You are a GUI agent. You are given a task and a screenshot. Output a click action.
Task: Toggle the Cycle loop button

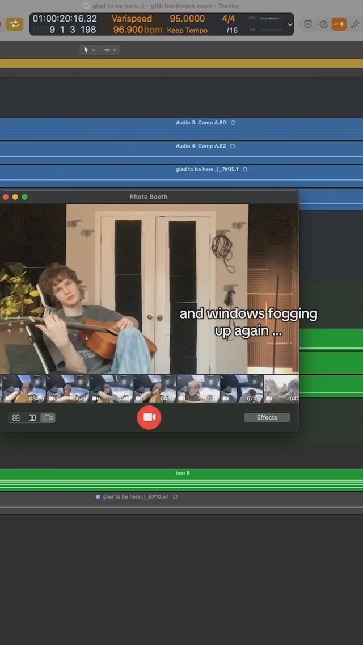point(14,24)
